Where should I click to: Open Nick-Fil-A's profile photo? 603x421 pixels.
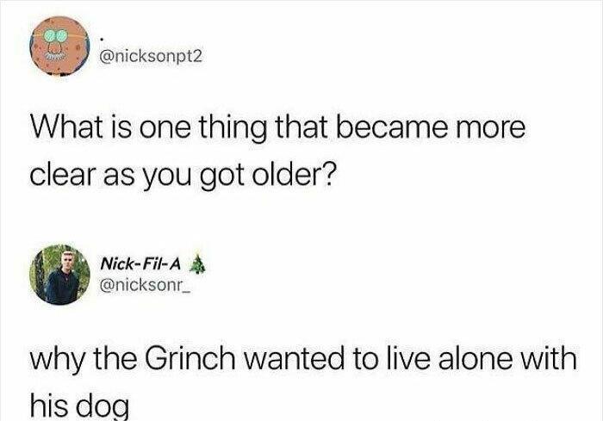coord(59,275)
